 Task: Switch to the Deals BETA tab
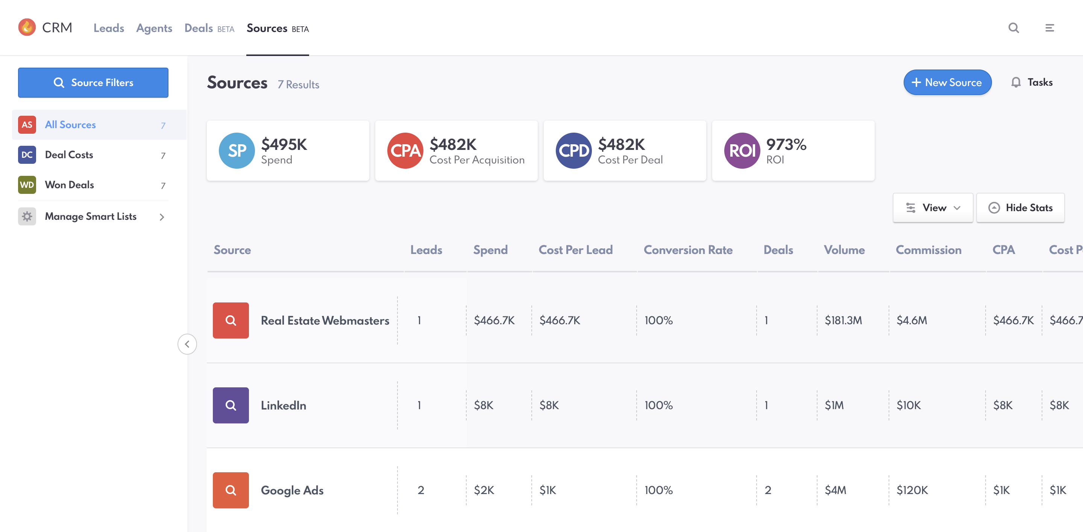point(209,28)
